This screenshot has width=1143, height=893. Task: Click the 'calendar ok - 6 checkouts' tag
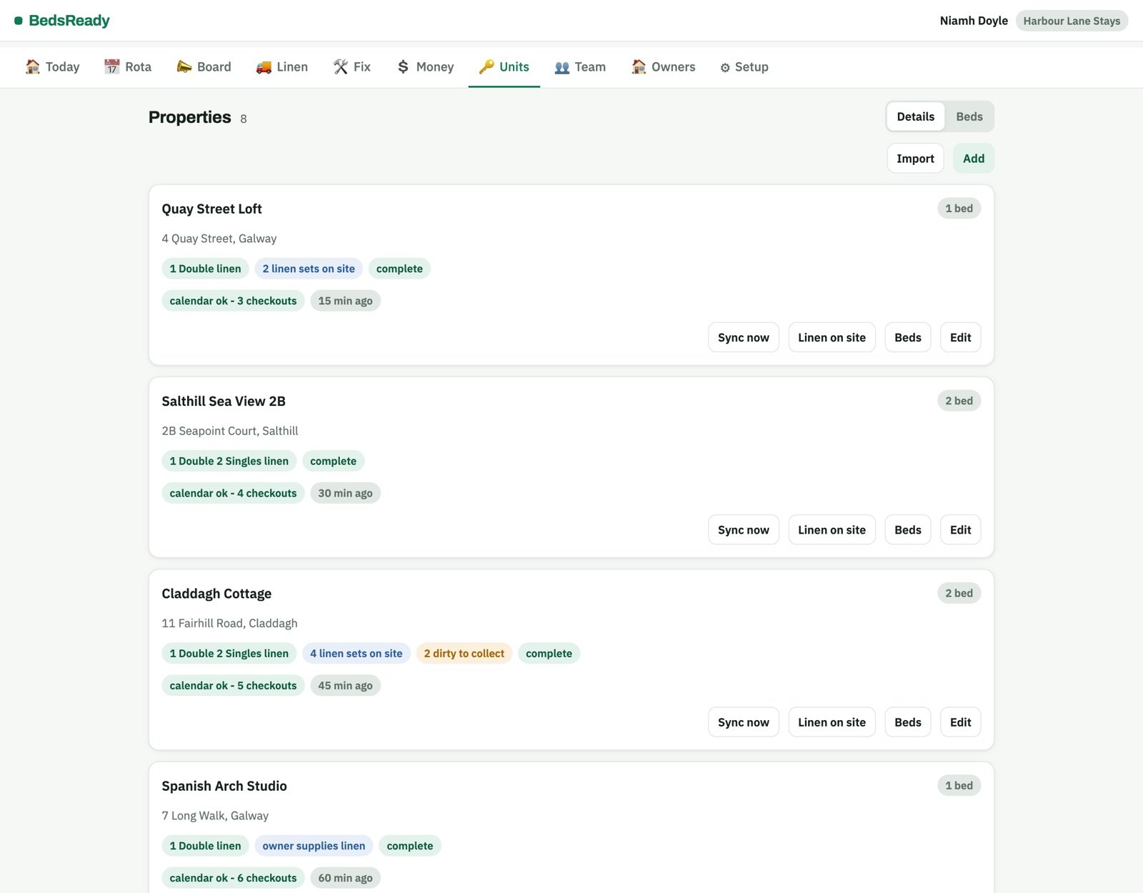[233, 878]
